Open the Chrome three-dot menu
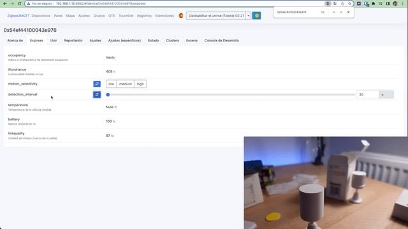The width and height of the screenshot is (408, 229). [402, 4]
